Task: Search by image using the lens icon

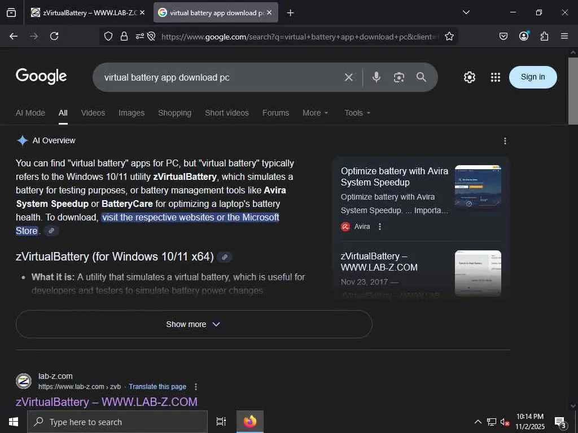Action: tap(399, 77)
